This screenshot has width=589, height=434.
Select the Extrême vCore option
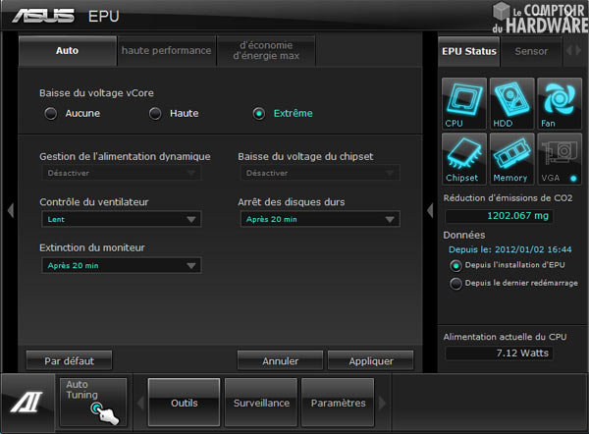pos(259,113)
